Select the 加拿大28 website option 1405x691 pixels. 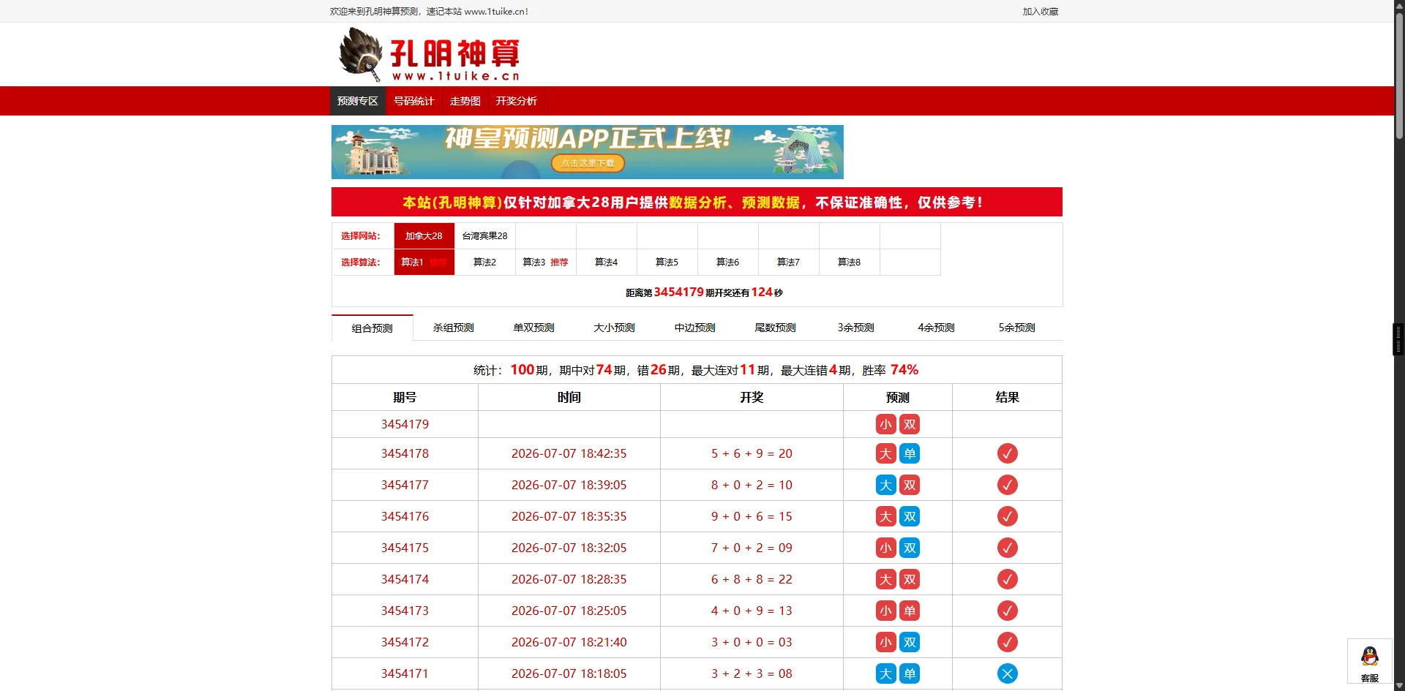[424, 236]
